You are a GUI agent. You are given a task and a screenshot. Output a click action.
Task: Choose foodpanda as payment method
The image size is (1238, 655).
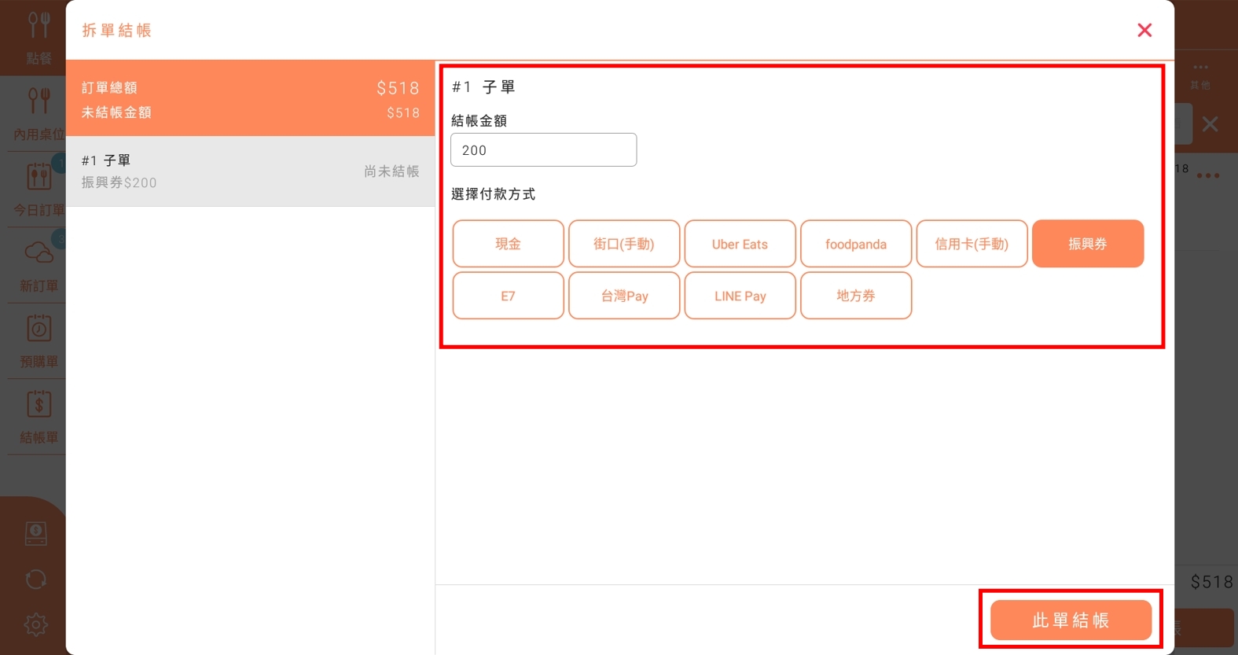tap(855, 244)
